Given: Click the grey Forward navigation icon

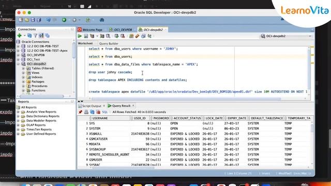Looking at the screenshot, I should [x=74, y=20].
